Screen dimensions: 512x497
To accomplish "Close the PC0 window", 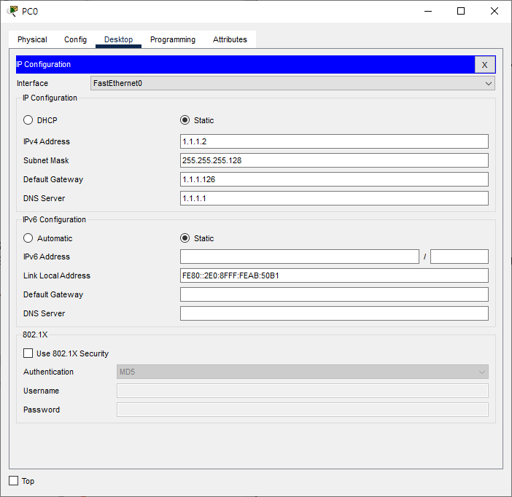I will pyautogui.click(x=494, y=11).
